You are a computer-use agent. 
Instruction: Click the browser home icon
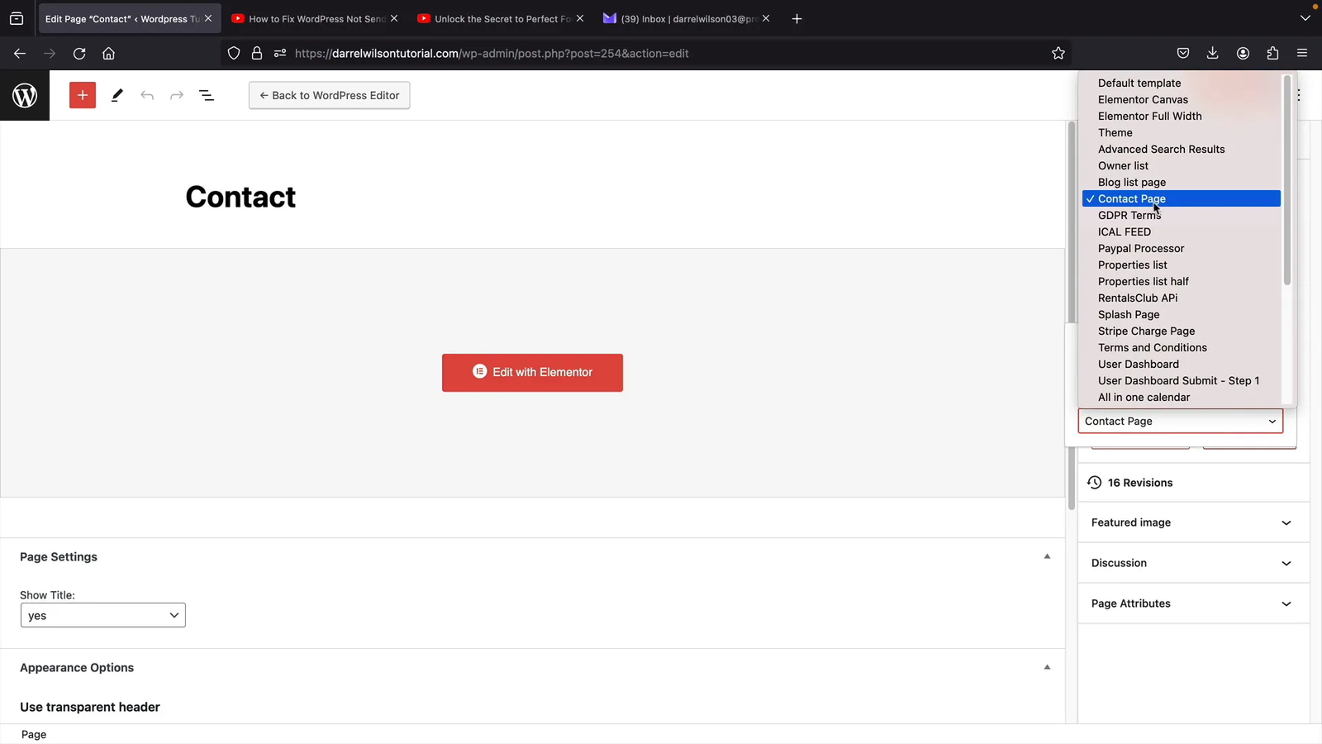tap(108, 53)
